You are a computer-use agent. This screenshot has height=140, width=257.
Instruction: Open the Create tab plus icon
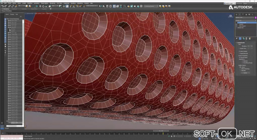pyautogui.click(x=237, y=15)
